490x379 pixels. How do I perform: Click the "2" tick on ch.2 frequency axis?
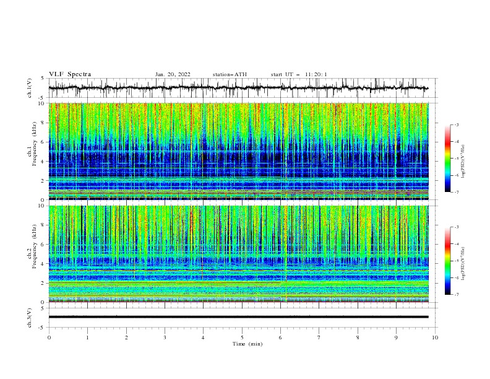(x=43, y=283)
